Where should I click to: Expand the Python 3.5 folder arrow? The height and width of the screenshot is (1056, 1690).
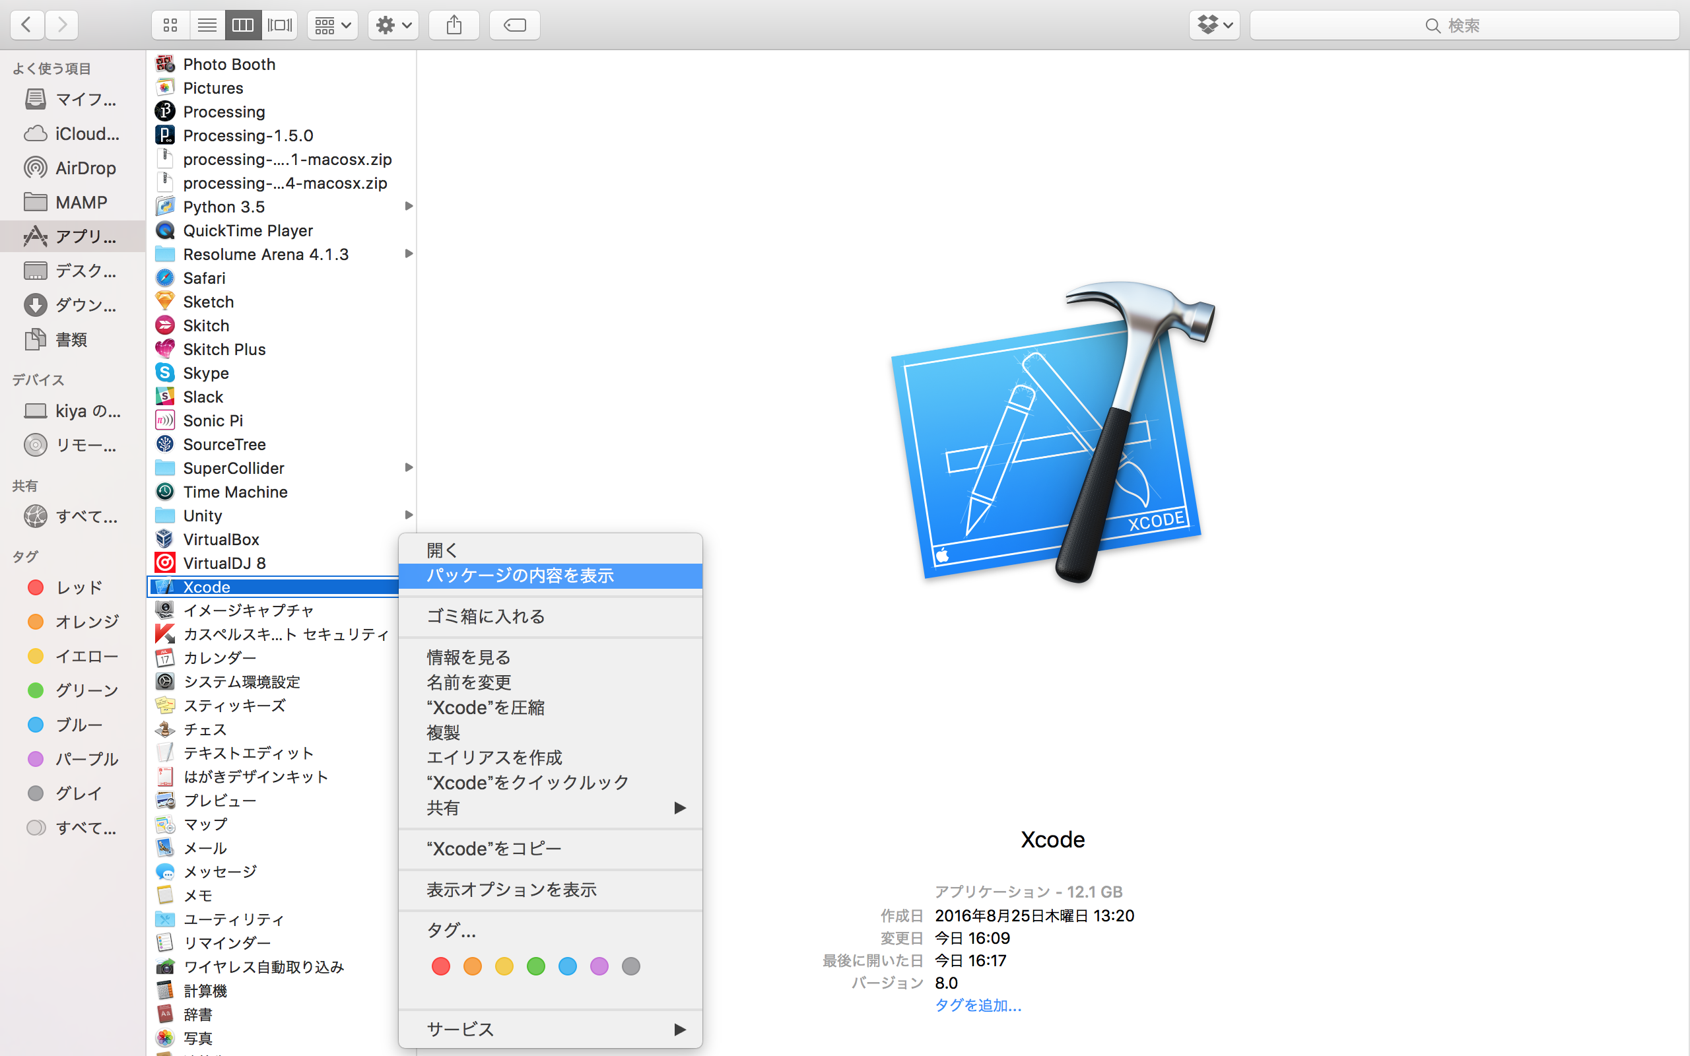[409, 206]
